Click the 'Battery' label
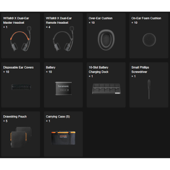Image resolution: width=170 pixels, height=170 pixels. pos(51,68)
